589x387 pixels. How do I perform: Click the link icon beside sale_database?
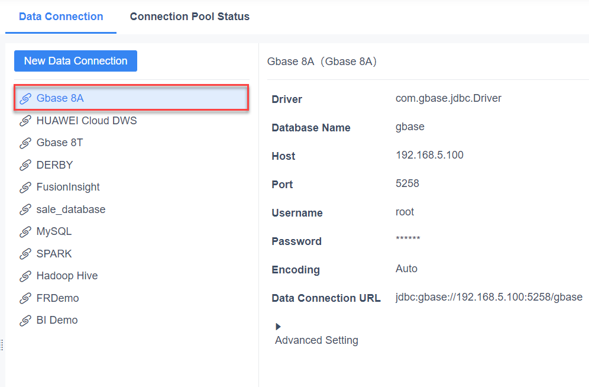pos(25,209)
